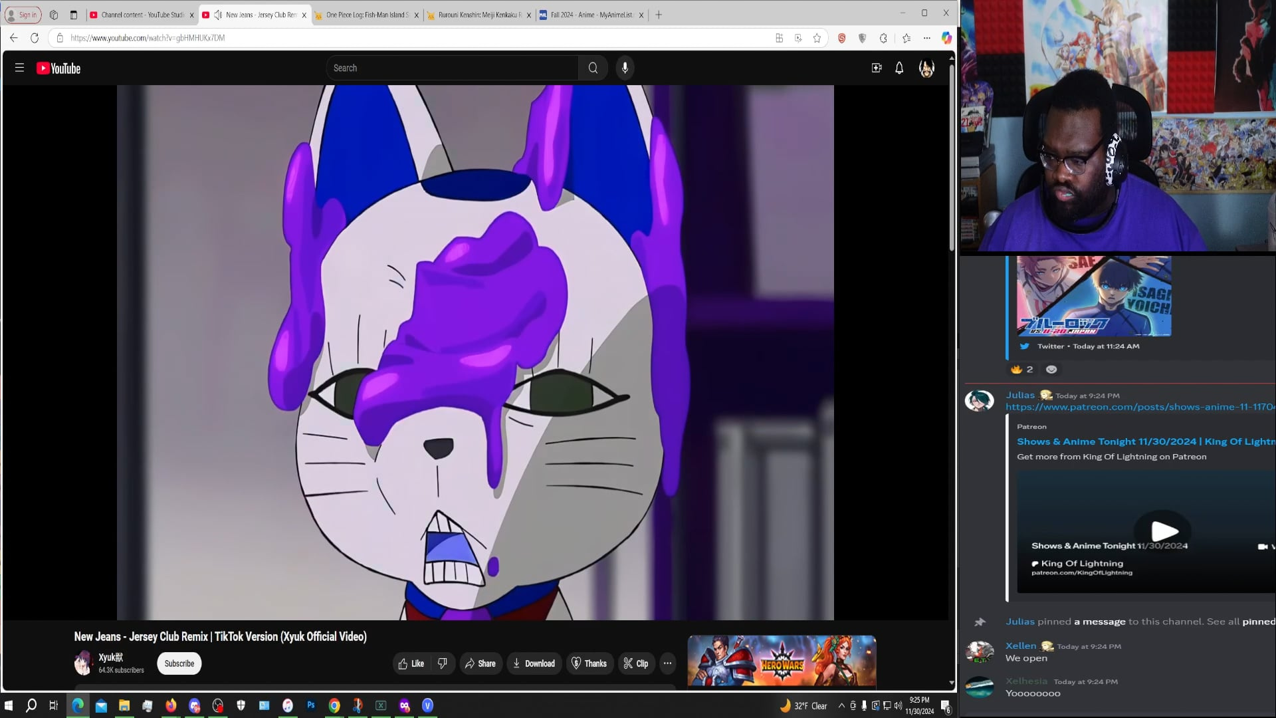This screenshot has height=718, width=1276.
Task: Open Julias's profile name in Discord
Action: (x=1020, y=395)
